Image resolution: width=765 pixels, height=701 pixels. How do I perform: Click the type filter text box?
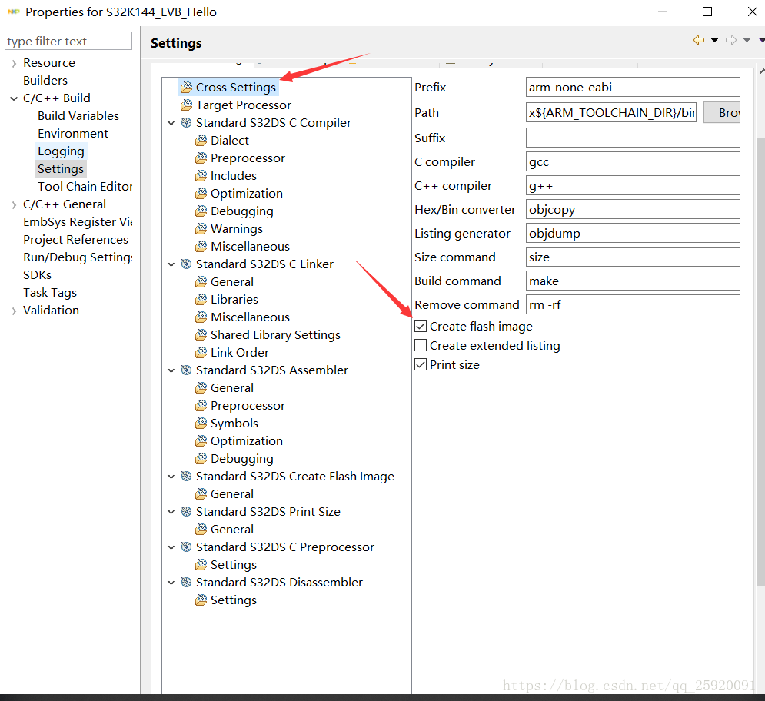[68, 41]
